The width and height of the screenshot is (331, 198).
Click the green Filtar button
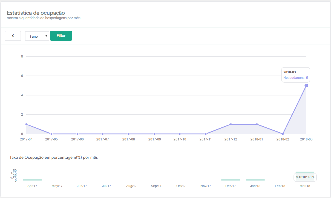[61, 36]
